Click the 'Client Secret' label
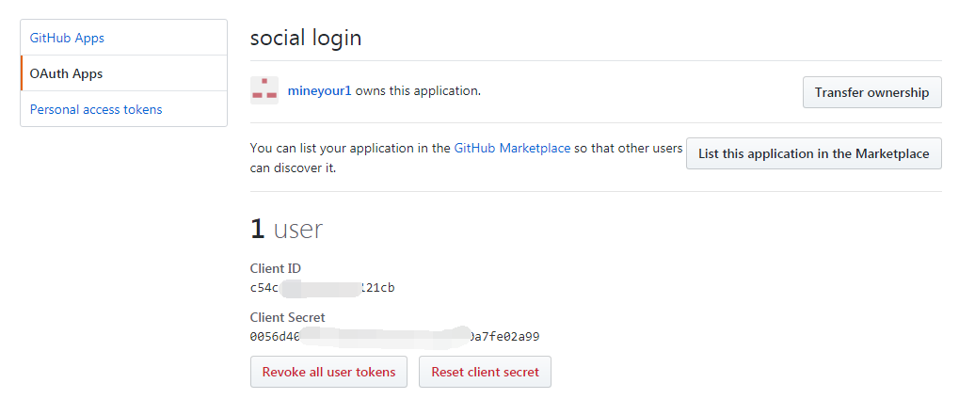This screenshot has width=975, height=399. tap(287, 317)
